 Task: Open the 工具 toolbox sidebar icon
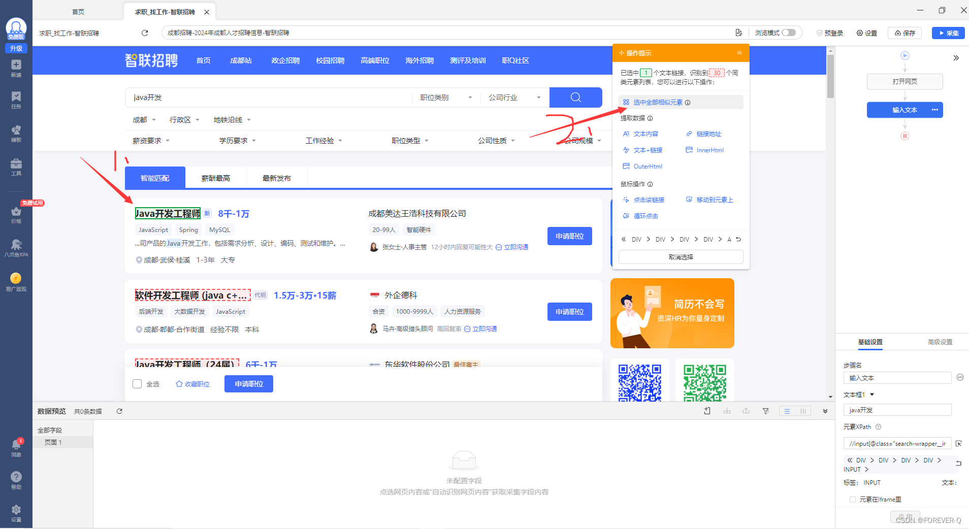[16, 167]
